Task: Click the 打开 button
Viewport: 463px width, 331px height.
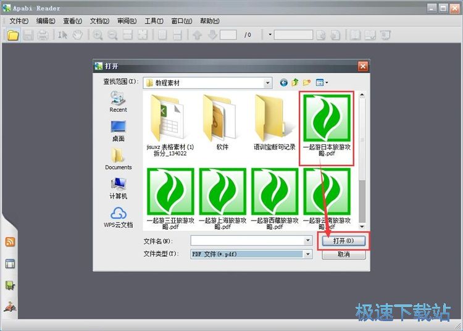Action: coord(343,241)
